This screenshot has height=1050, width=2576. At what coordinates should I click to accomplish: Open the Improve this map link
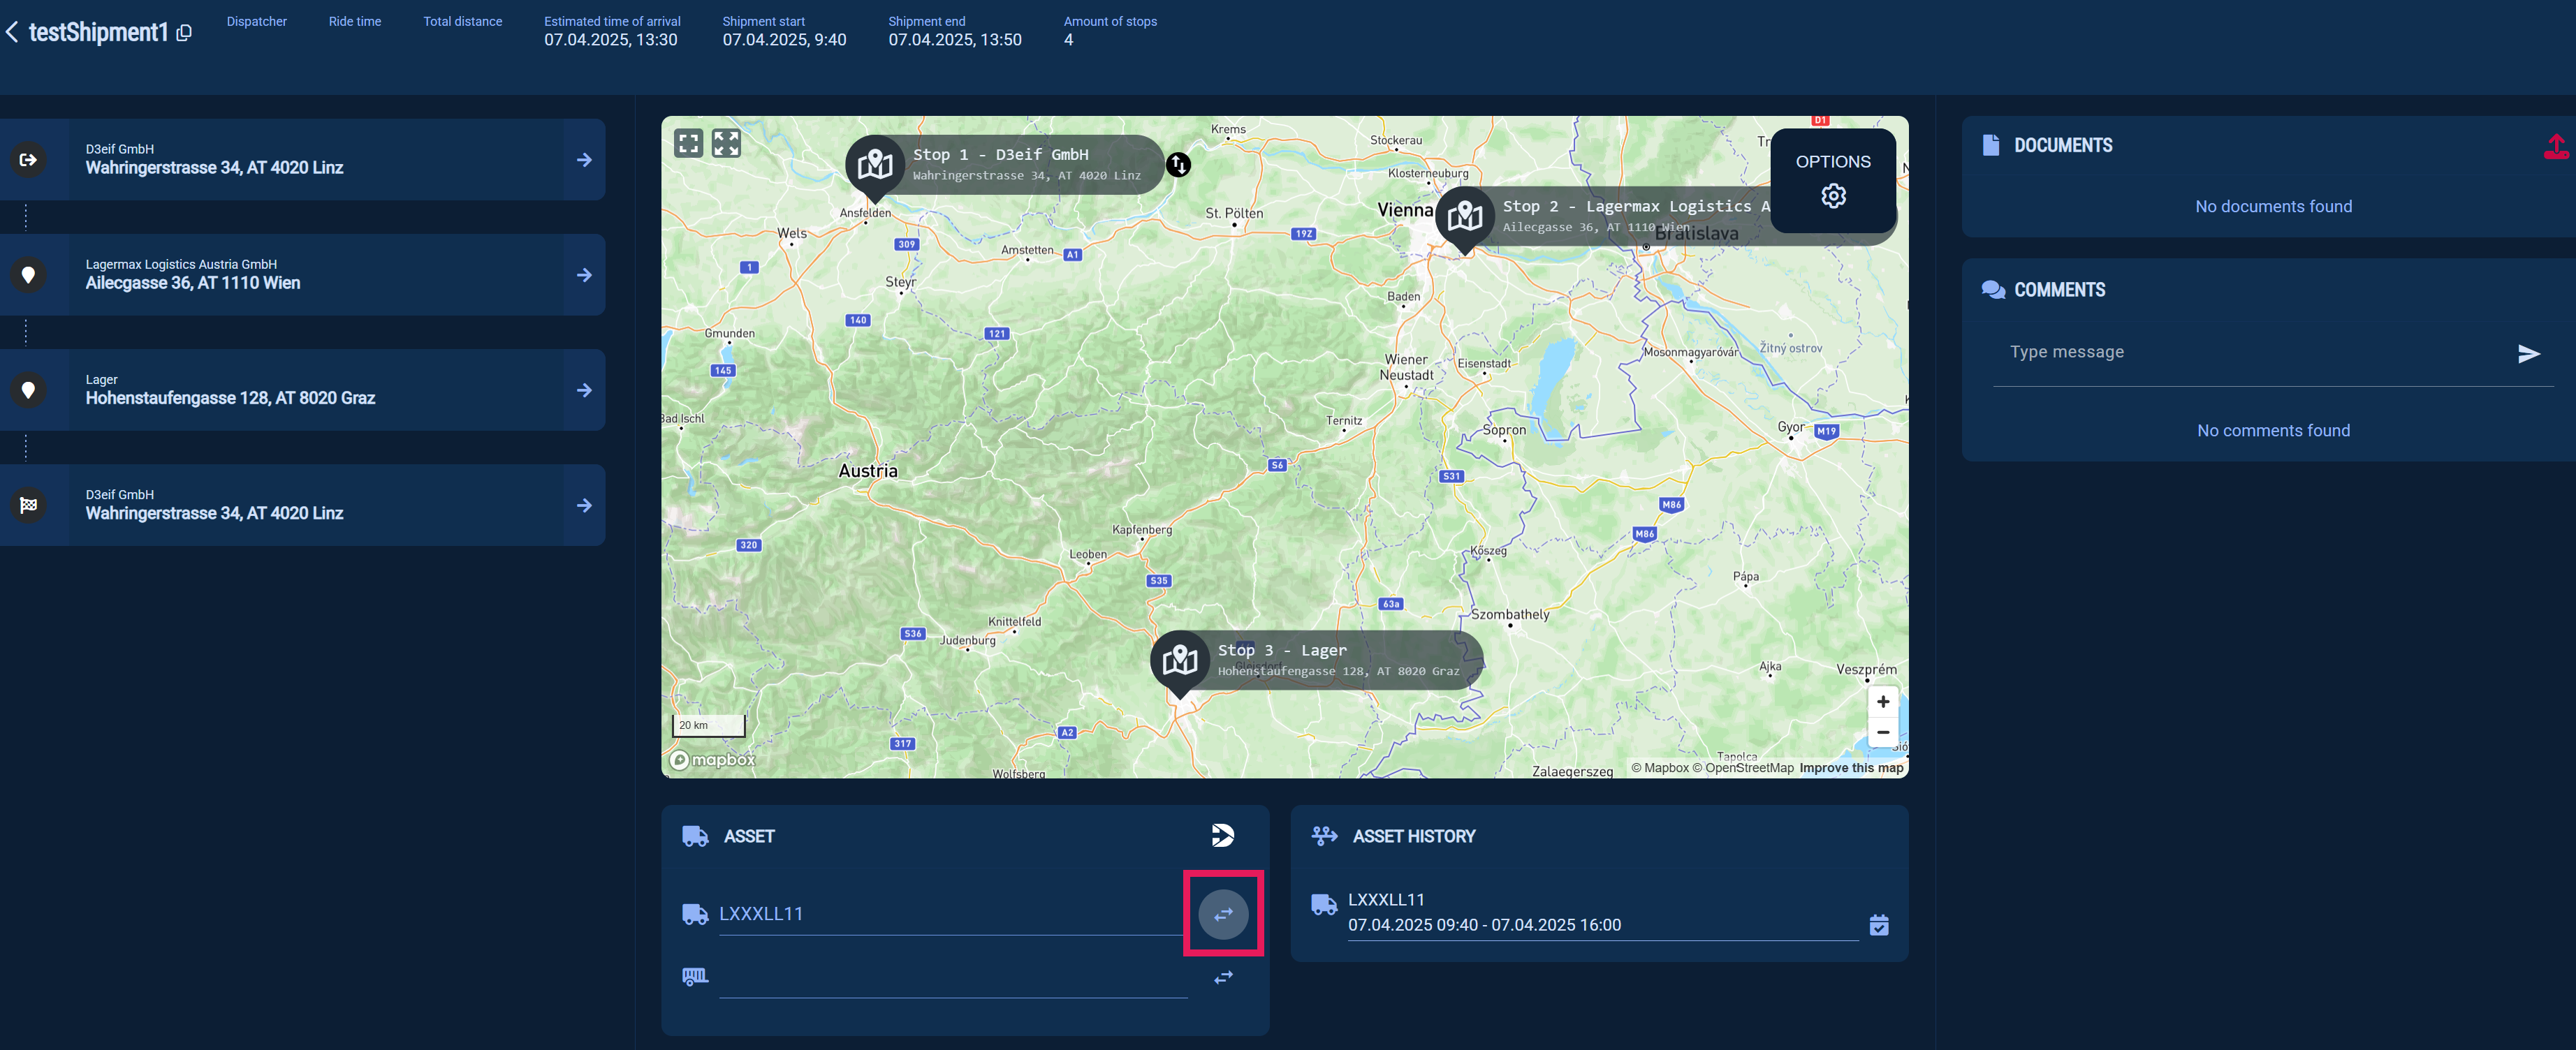pyautogui.click(x=1850, y=768)
